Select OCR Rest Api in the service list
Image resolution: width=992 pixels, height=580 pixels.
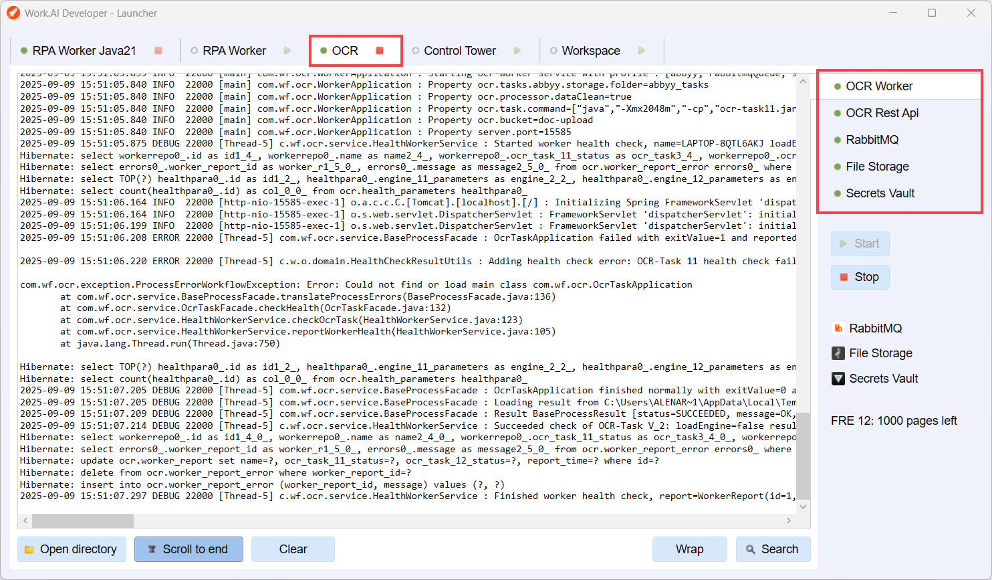[x=900, y=113]
